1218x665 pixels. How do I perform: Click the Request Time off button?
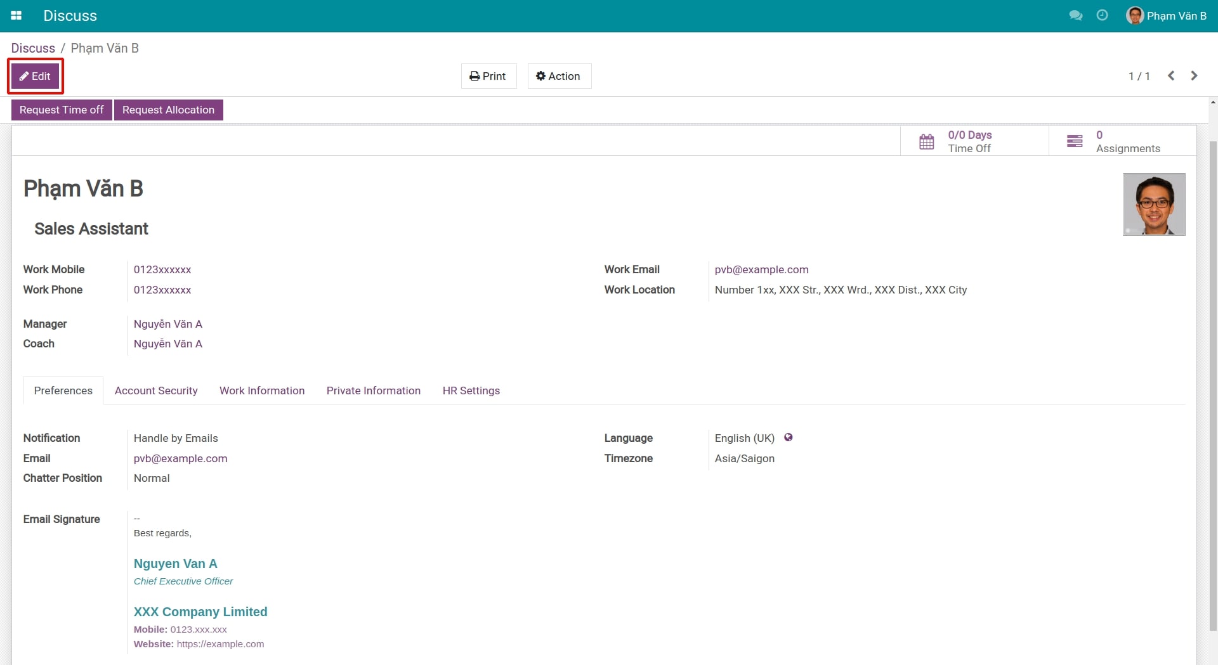click(x=62, y=110)
